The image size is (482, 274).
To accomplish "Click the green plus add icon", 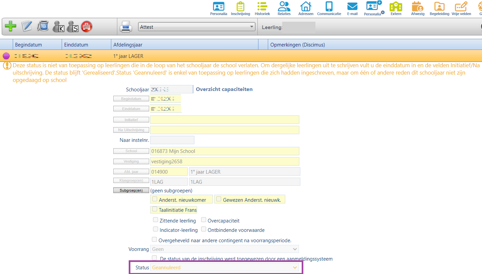I will tap(10, 26).
